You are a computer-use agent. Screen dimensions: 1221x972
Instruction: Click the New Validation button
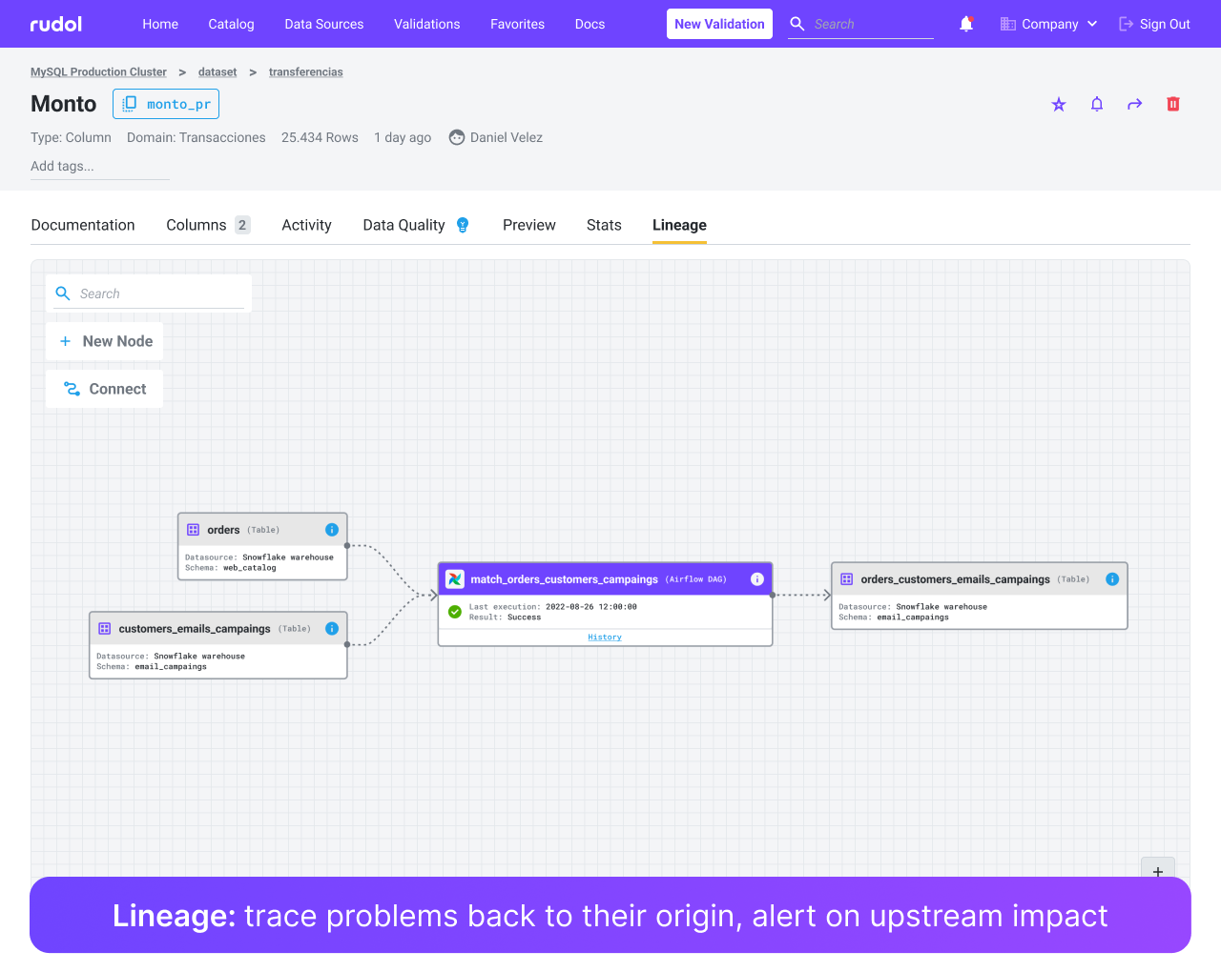coord(719,24)
